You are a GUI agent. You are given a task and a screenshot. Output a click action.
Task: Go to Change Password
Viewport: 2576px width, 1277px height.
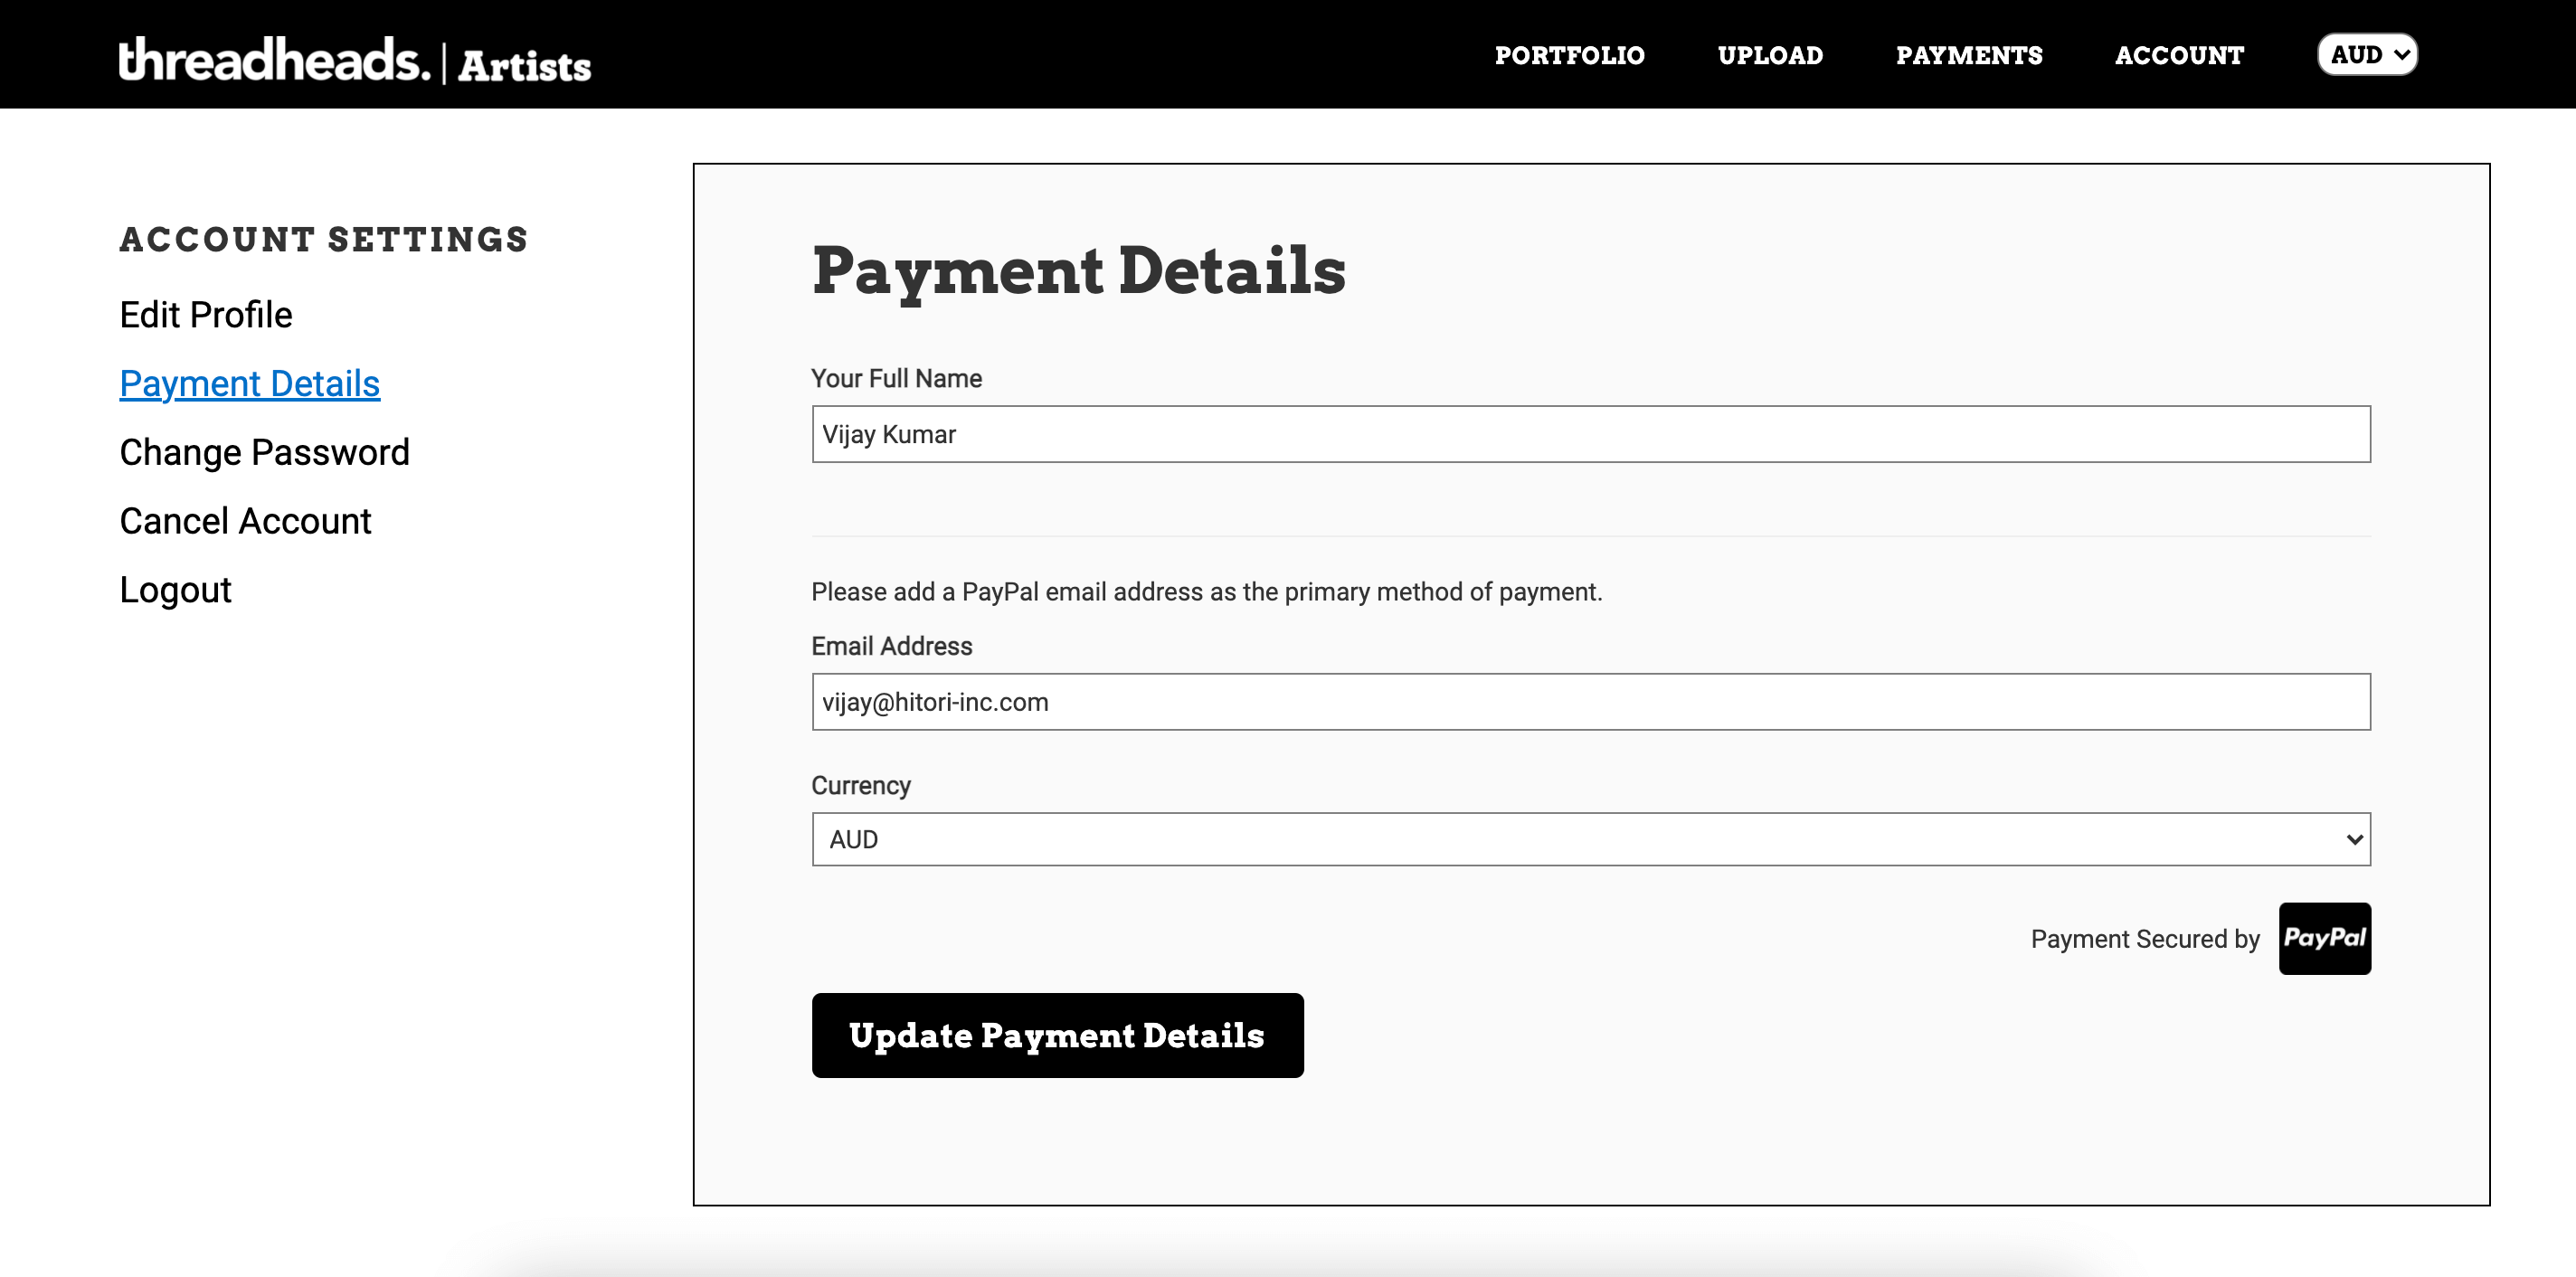click(265, 453)
